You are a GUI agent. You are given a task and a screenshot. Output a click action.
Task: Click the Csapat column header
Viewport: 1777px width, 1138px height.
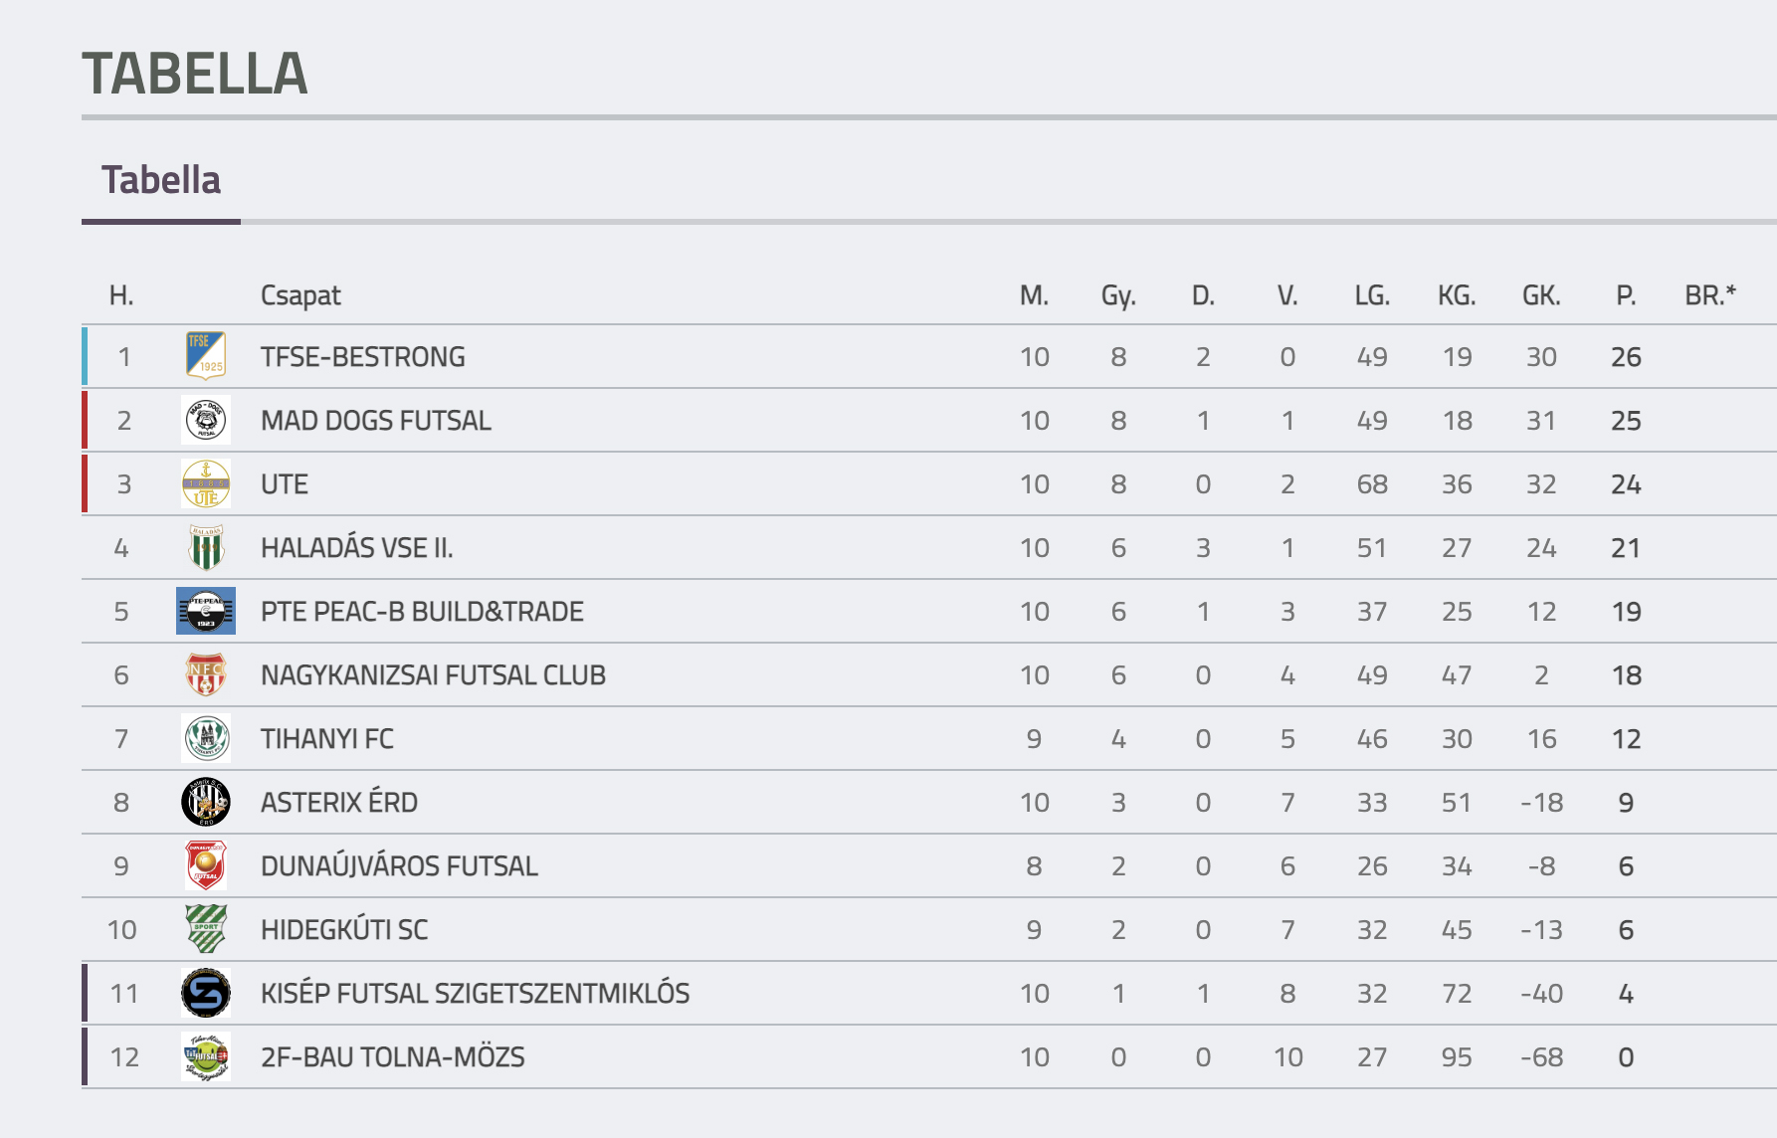pyautogui.click(x=300, y=295)
